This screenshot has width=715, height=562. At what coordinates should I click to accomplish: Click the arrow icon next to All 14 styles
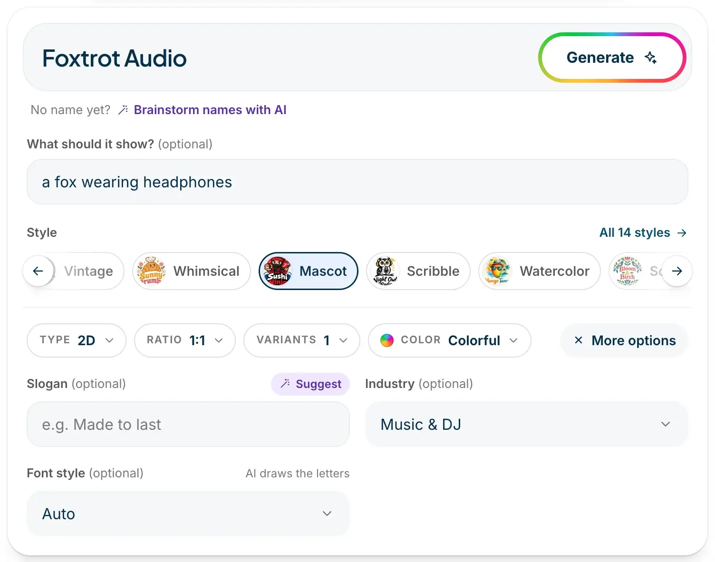tap(682, 233)
